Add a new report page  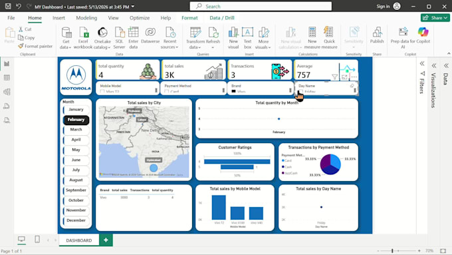pyautogui.click(x=106, y=240)
